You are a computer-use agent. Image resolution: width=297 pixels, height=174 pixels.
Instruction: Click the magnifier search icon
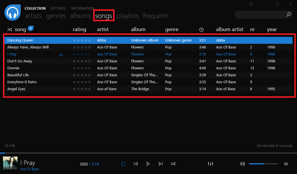click(x=289, y=14)
